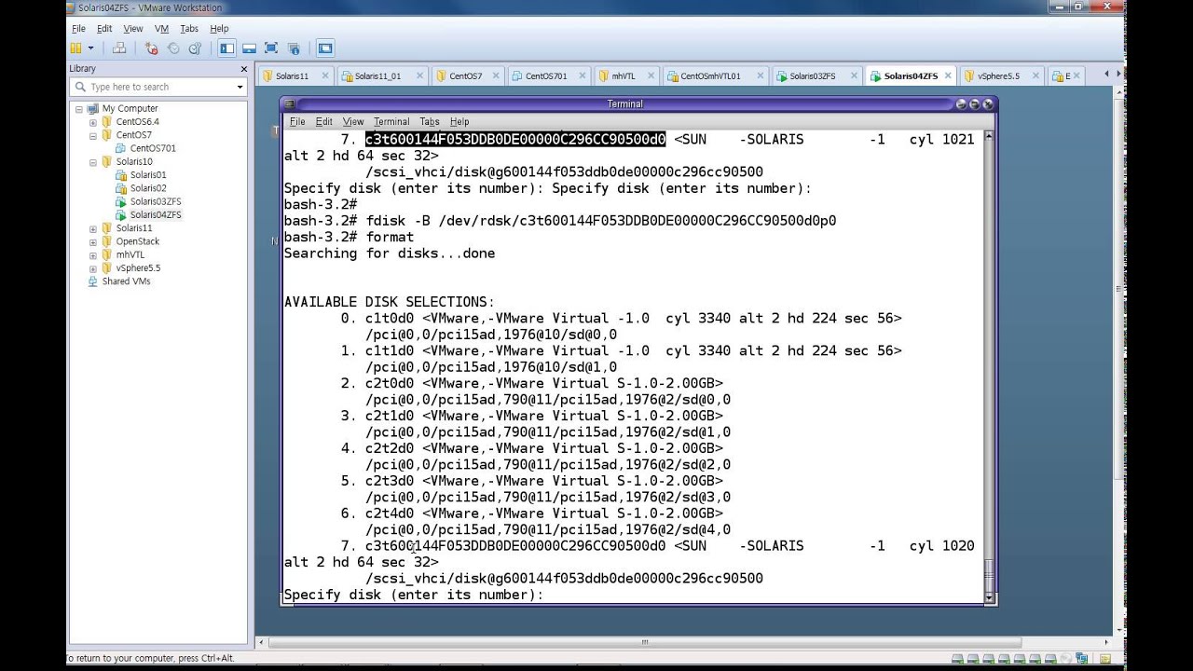Take a snapshot with the snapshot icon
The width and height of the screenshot is (1193, 671).
pos(151,48)
